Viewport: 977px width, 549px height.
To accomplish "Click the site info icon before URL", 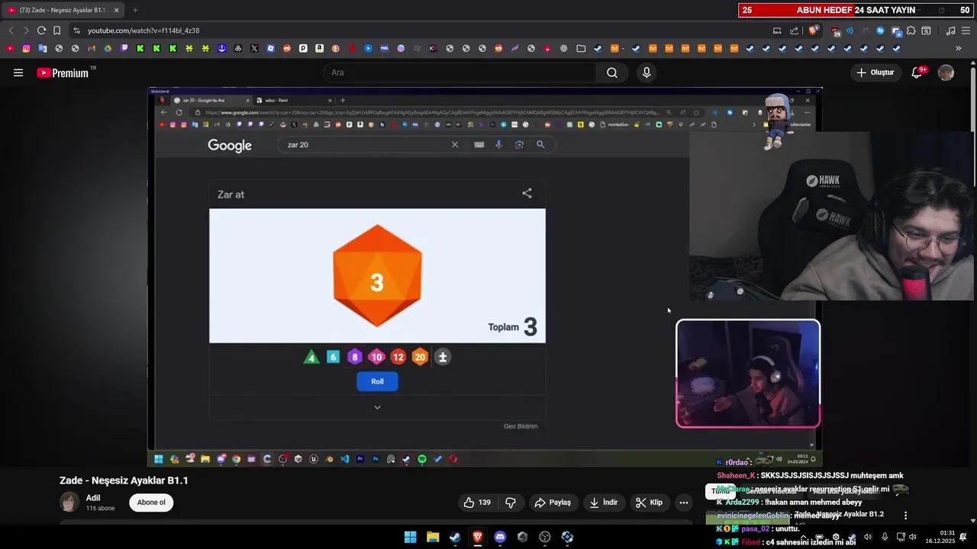I will pos(76,30).
